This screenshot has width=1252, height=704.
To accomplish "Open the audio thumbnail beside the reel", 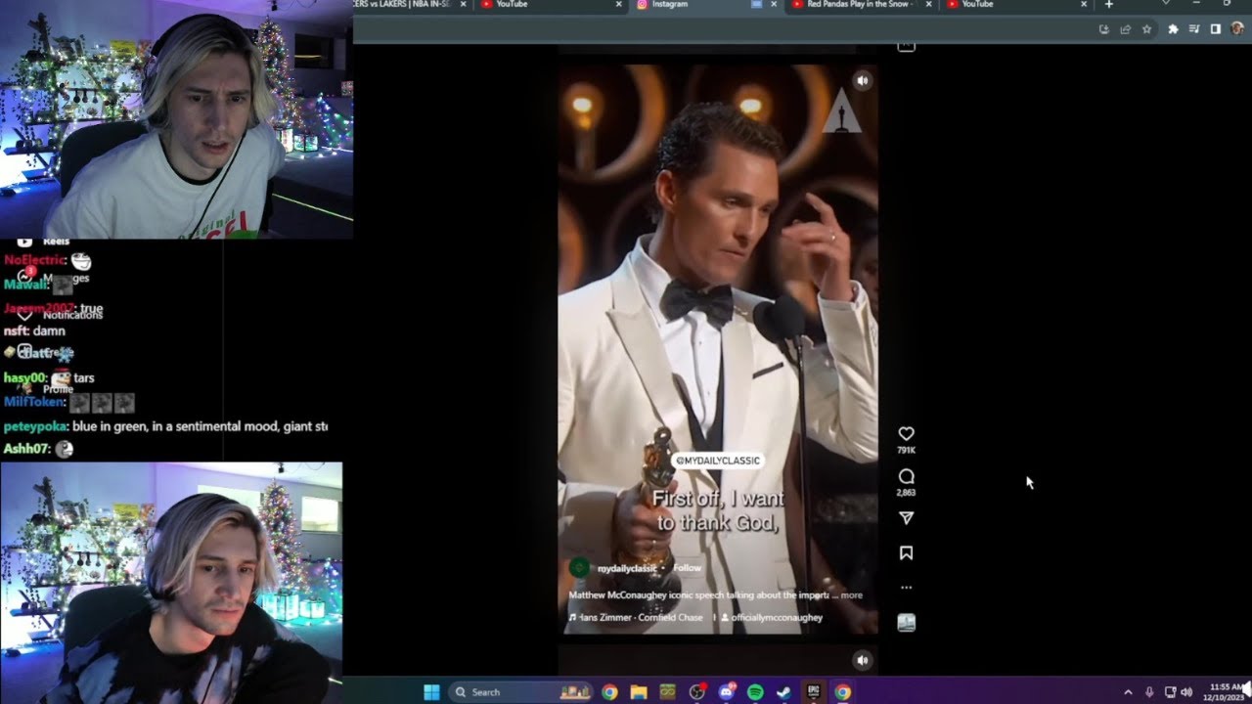I will tap(906, 623).
